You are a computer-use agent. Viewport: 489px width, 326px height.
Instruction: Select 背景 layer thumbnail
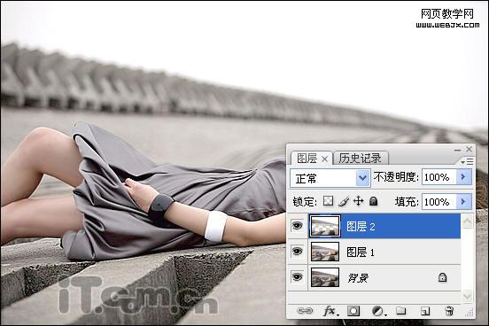point(324,277)
